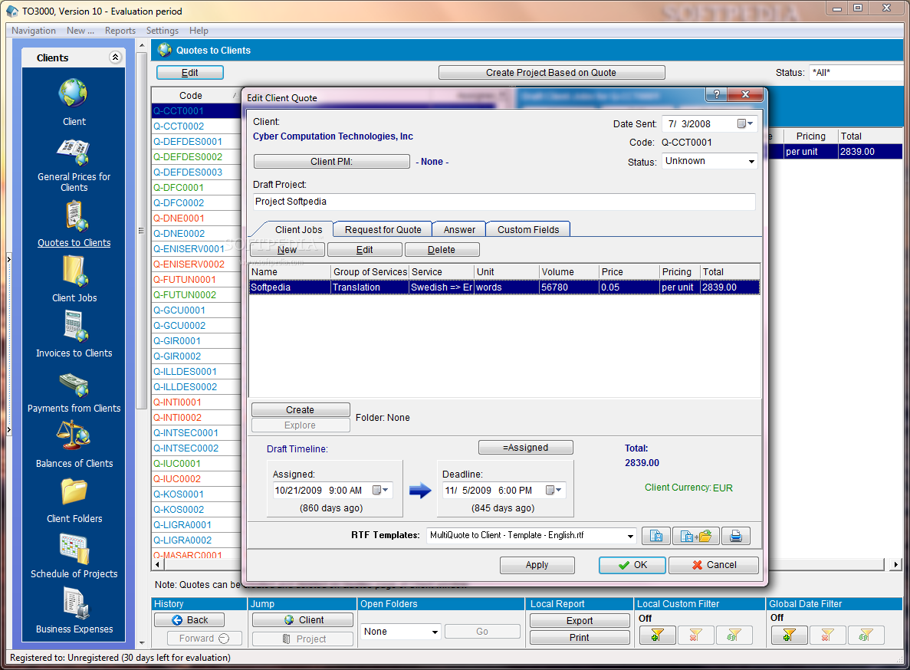Click the Create folder button
The image size is (910, 670).
coord(300,409)
